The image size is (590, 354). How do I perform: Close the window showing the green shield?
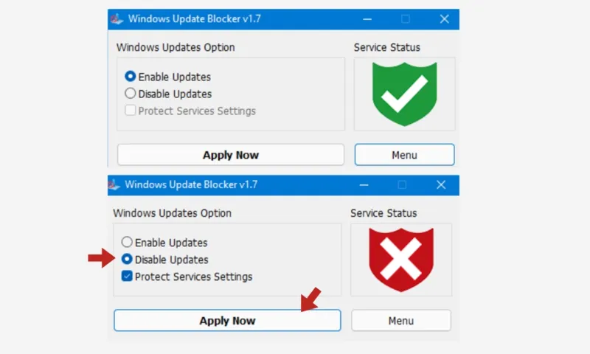point(444,19)
